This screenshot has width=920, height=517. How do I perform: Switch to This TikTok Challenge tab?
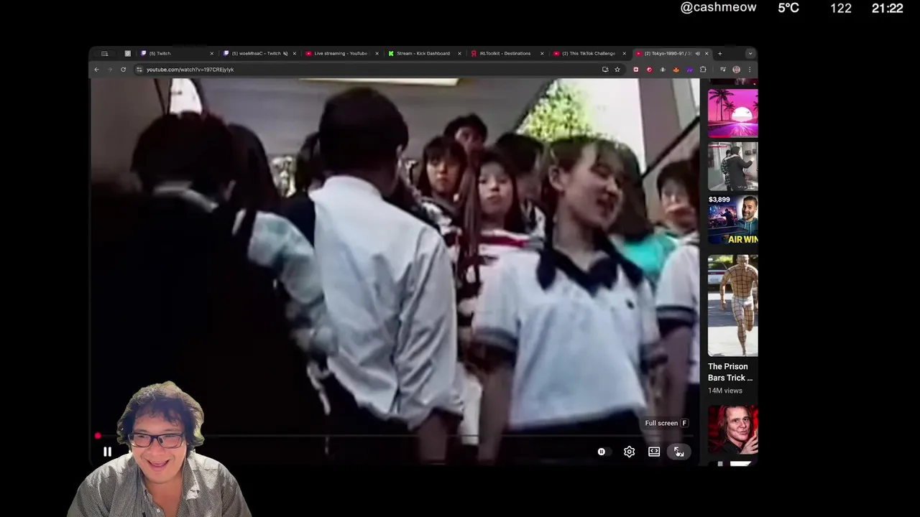[588, 53]
